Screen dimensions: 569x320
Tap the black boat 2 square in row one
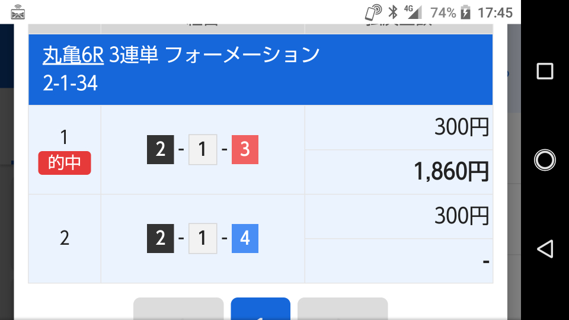[161, 149]
